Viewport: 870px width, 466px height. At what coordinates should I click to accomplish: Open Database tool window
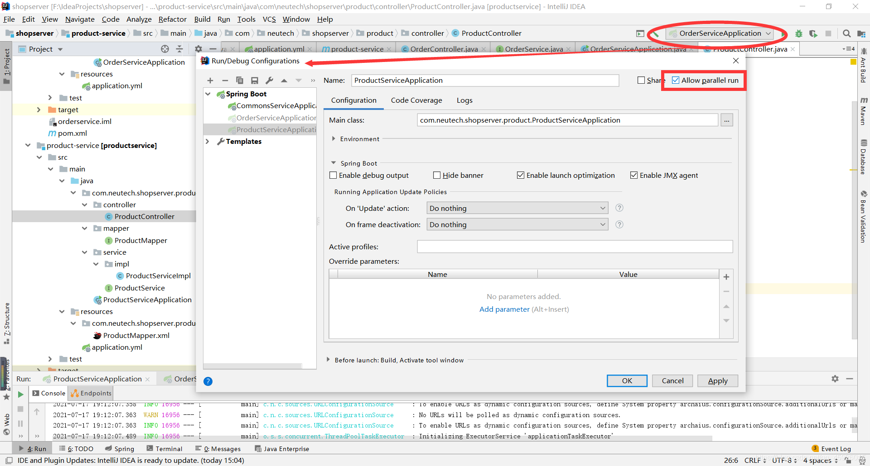(x=864, y=157)
